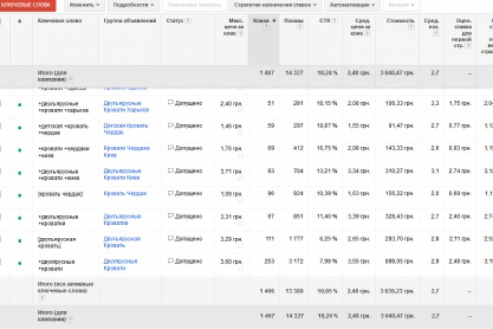The image size is (493, 329).
Task: Open the Автоматизация menu
Action: coord(350,4)
